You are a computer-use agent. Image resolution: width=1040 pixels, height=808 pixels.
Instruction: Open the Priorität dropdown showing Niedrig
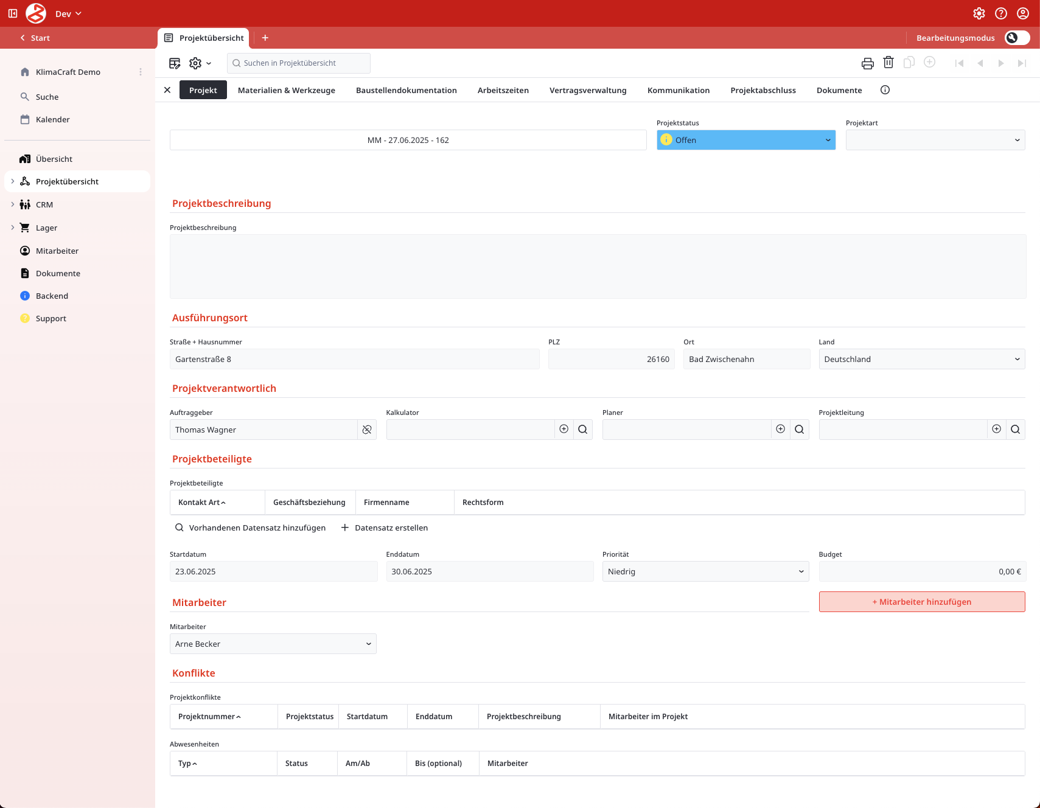click(x=705, y=572)
